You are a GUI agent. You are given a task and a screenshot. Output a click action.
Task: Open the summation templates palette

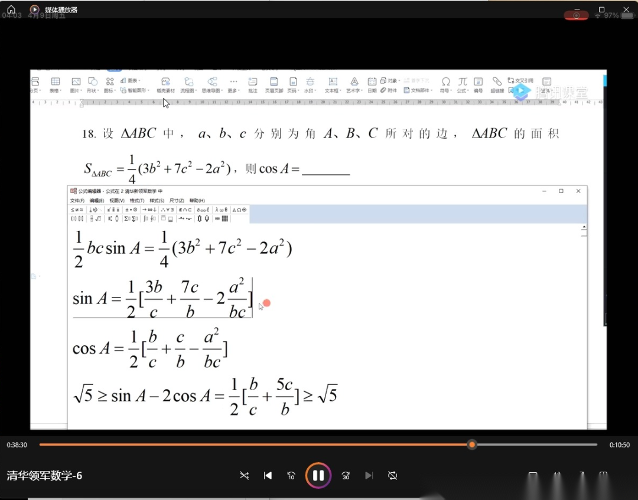(131, 218)
